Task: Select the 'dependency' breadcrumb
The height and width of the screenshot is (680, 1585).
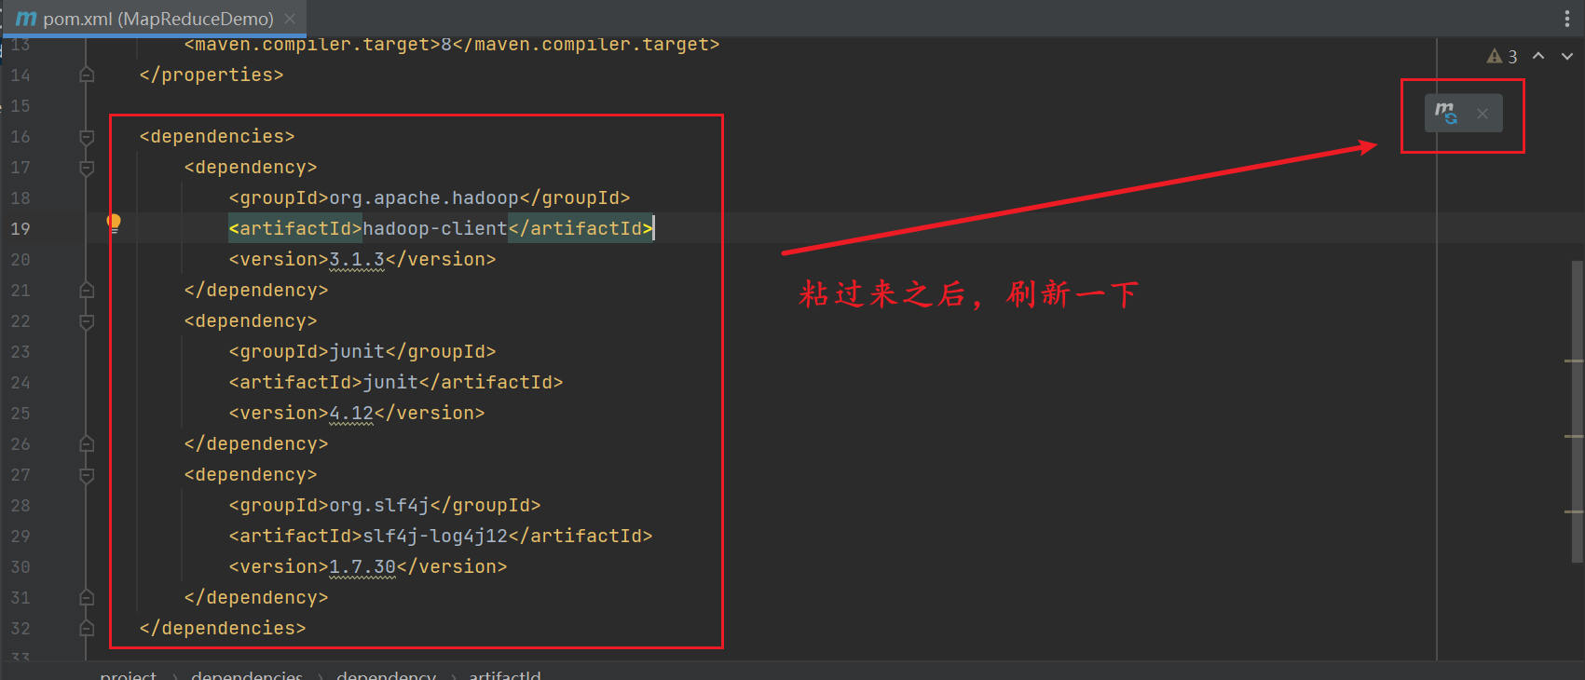Action: (x=387, y=674)
